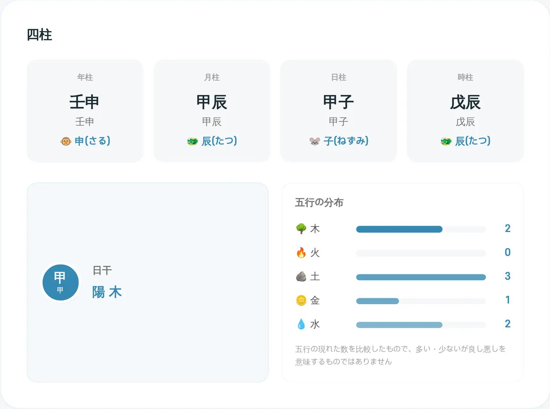Click the tree icon beside 木
Image resolution: width=550 pixels, height=409 pixels.
(301, 229)
